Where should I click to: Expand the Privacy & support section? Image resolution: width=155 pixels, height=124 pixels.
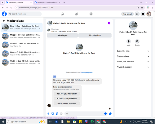pos(133,67)
